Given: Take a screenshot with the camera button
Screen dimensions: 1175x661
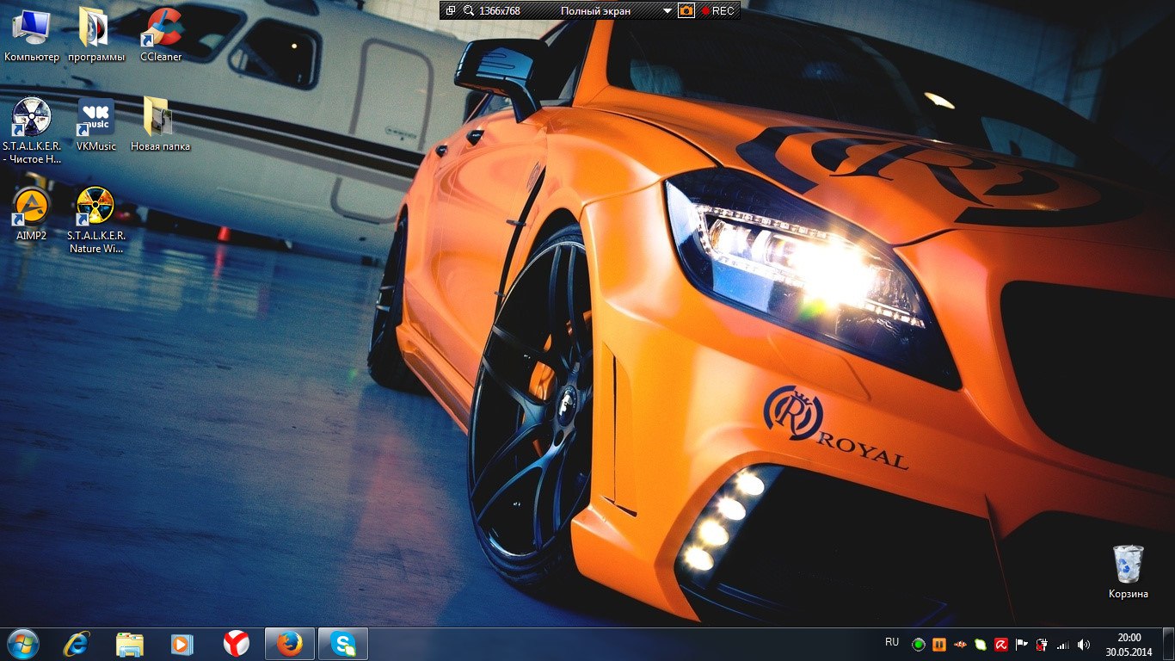Looking at the screenshot, I should coord(686,11).
